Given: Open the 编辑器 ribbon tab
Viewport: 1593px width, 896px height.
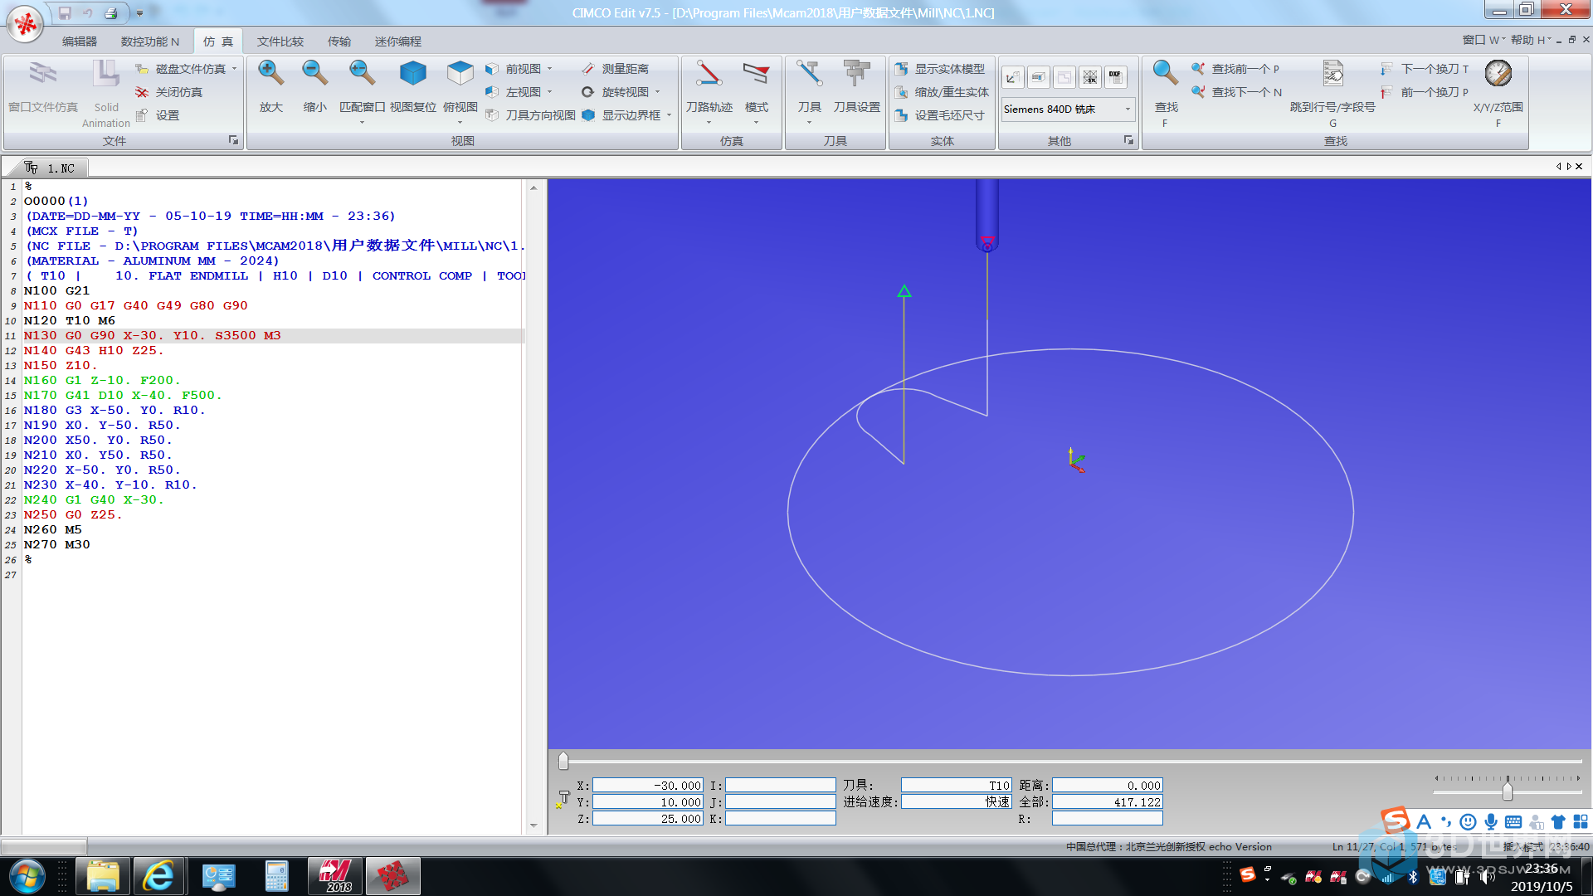Looking at the screenshot, I should click(80, 41).
